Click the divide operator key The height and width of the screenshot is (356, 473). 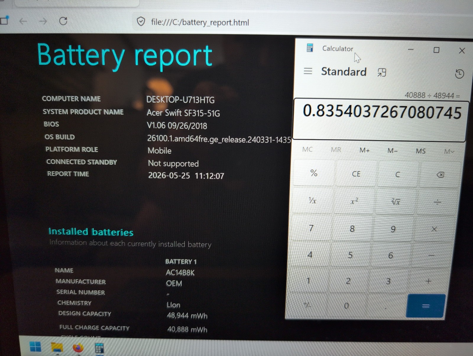(437, 202)
